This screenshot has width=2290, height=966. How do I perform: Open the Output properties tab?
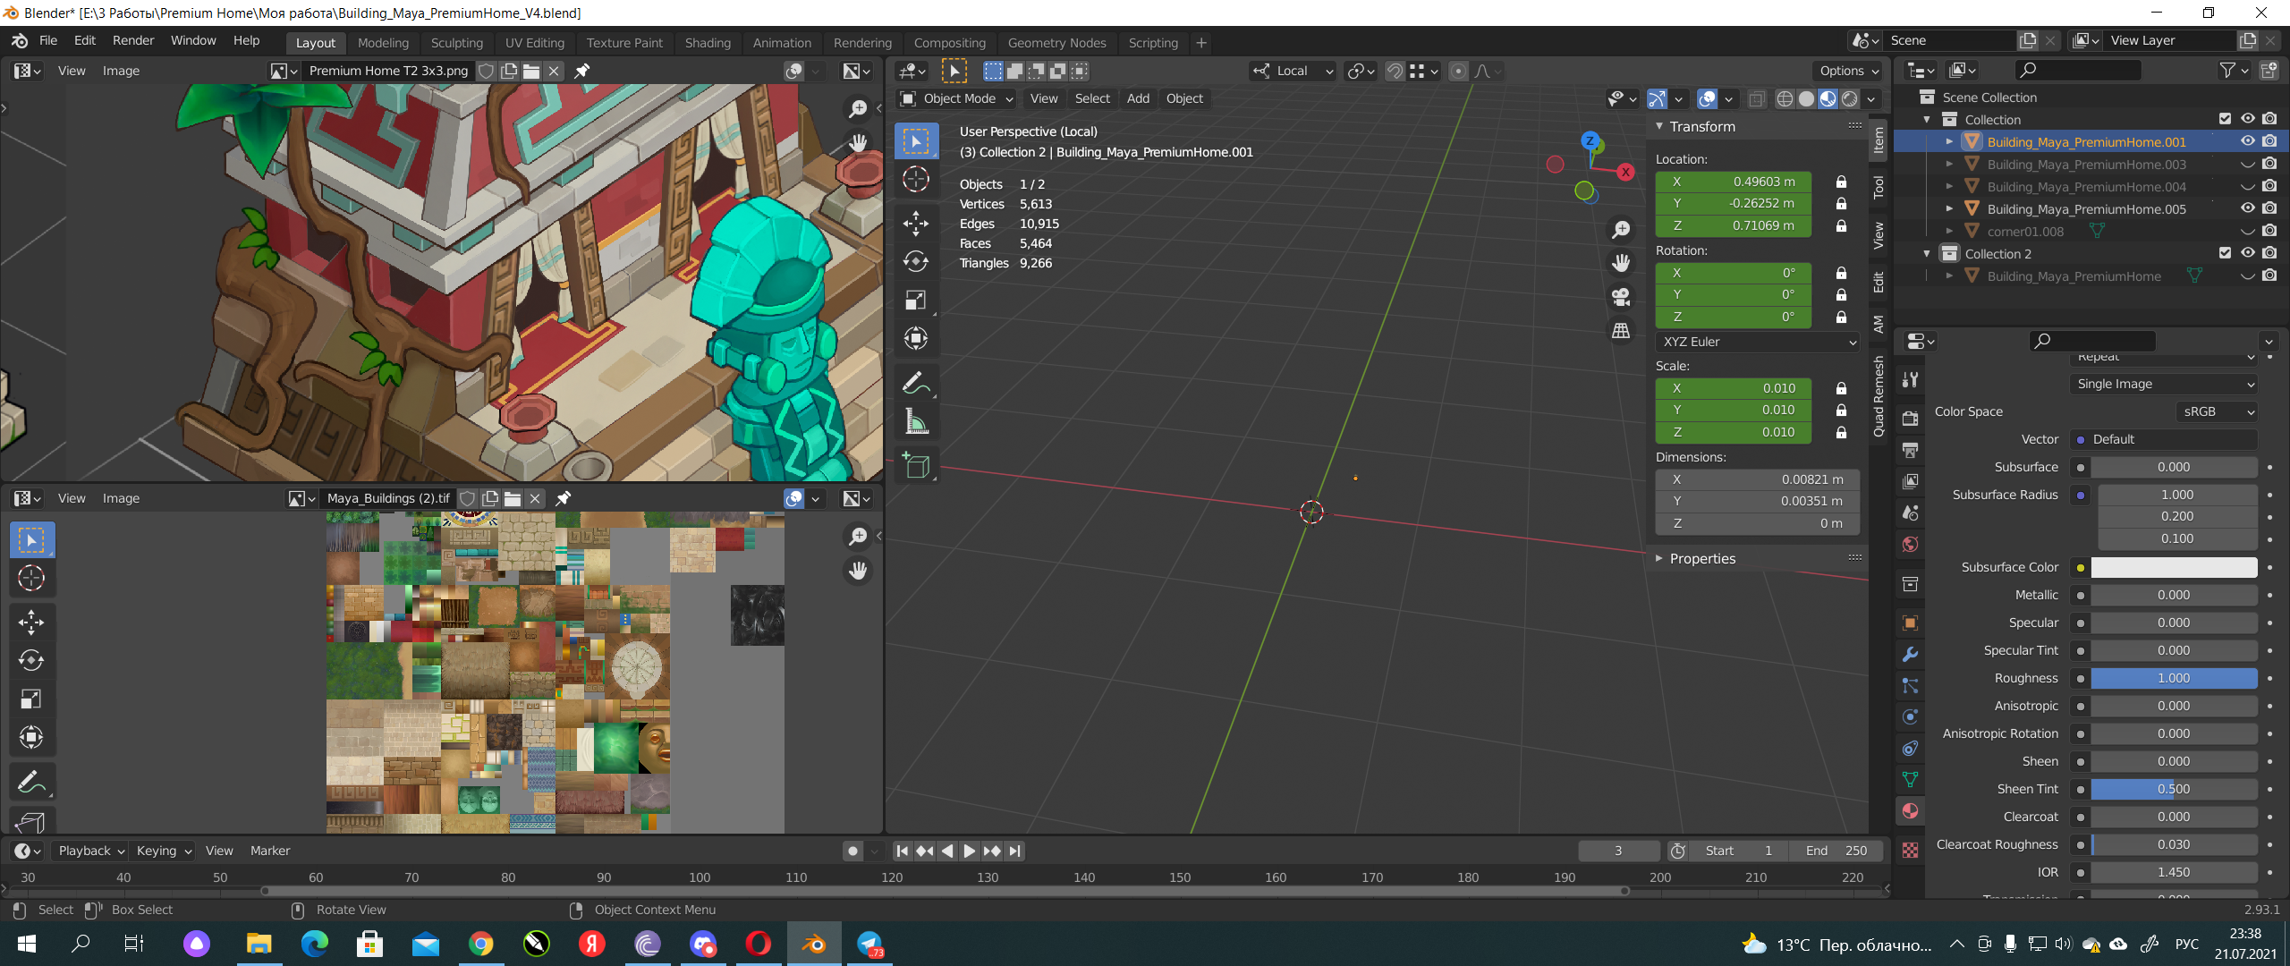point(1910,450)
